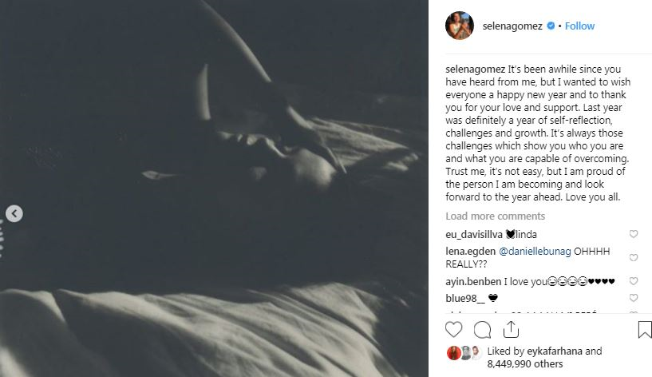Follow selenagomez
Image resolution: width=652 pixels, height=377 pixels.
click(x=579, y=26)
